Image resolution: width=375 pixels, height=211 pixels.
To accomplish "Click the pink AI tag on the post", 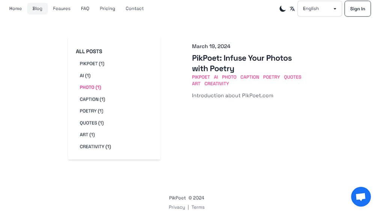I will (216, 77).
